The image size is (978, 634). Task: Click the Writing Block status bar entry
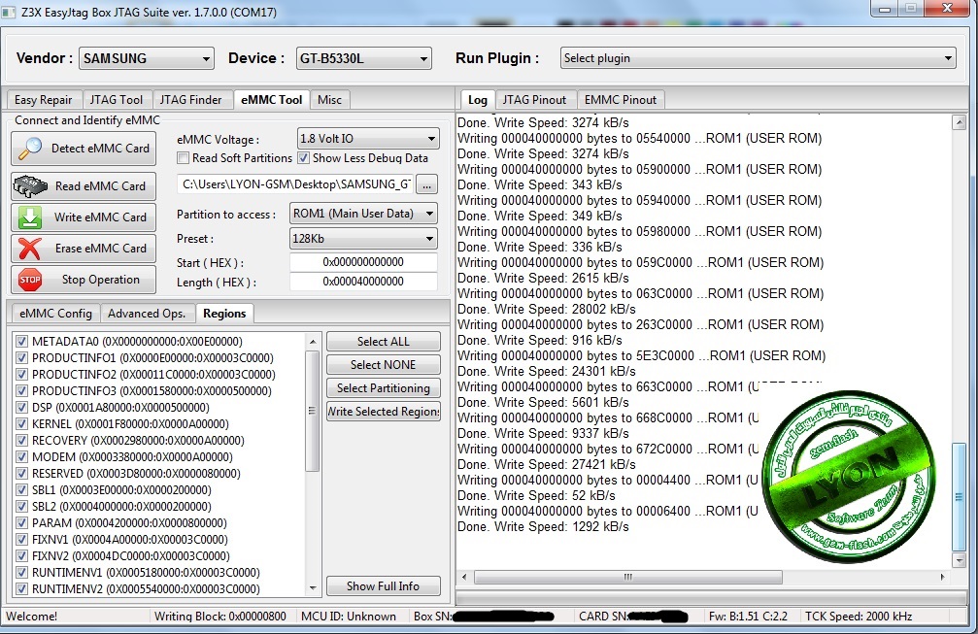220,617
